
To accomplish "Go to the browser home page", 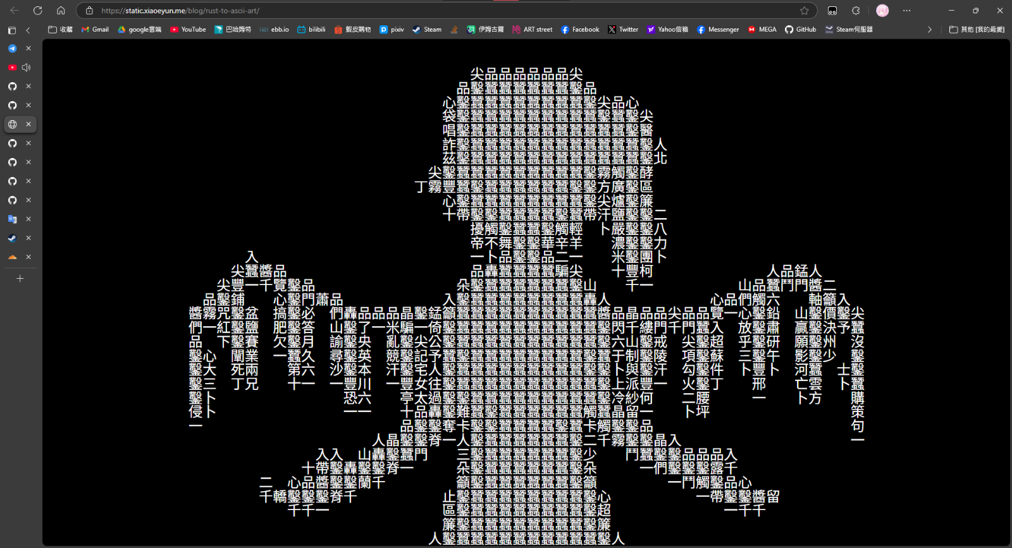I will [61, 11].
